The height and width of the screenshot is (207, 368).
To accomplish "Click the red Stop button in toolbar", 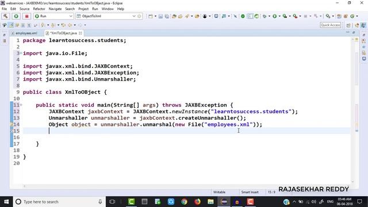I will click(26, 16).
